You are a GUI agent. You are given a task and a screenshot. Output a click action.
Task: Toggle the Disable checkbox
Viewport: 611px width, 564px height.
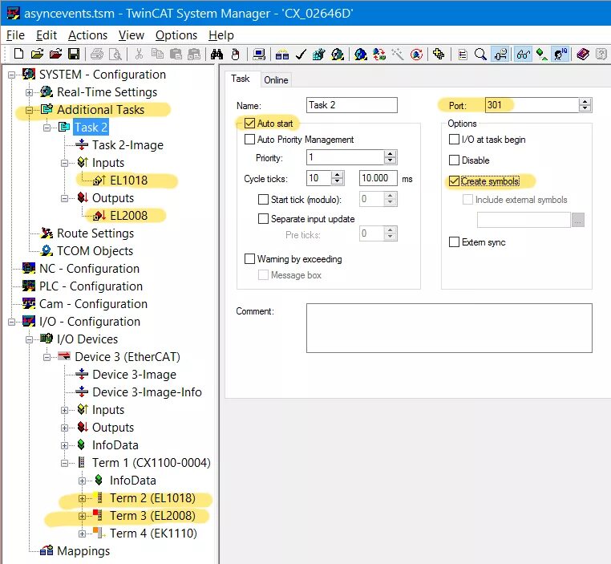pos(454,160)
